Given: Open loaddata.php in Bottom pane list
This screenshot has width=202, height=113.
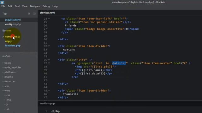Looking at the screenshot, I should click(13, 46).
